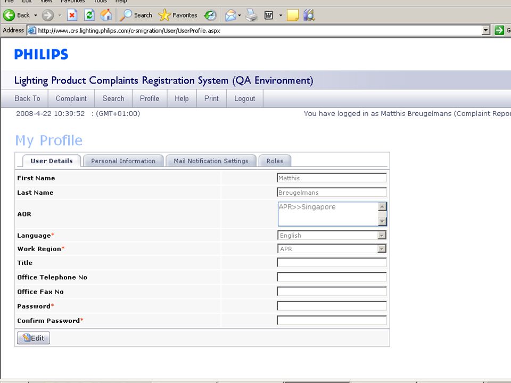The height and width of the screenshot is (383, 511).
Task: Click the Office Telephone No field
Action: coord(332,277)
